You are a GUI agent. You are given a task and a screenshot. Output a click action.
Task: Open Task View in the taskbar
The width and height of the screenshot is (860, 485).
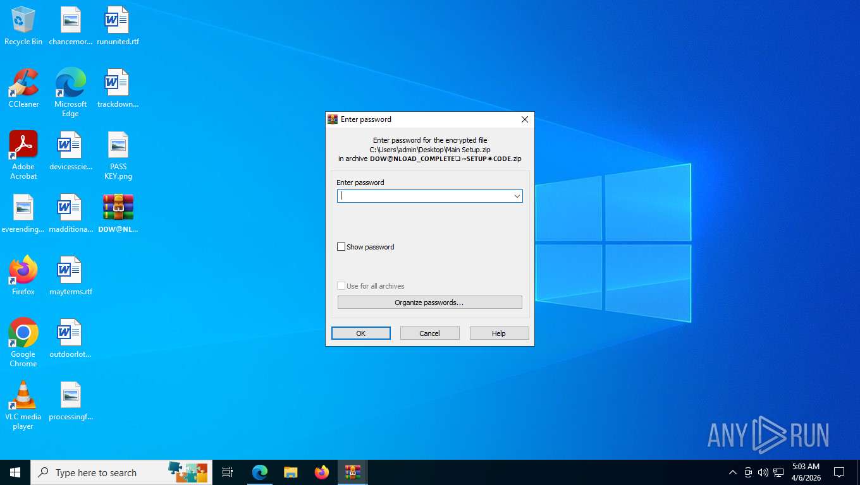pos(228,472)
